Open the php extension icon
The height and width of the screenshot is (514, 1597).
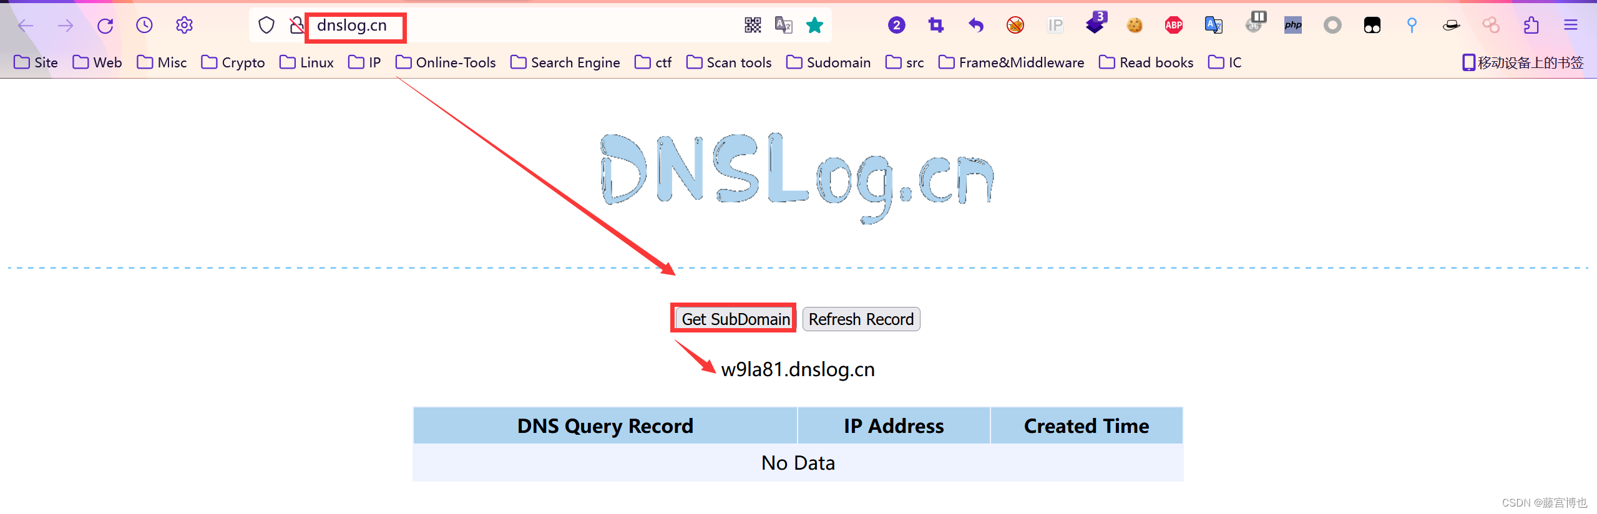tap(1293, 25)
